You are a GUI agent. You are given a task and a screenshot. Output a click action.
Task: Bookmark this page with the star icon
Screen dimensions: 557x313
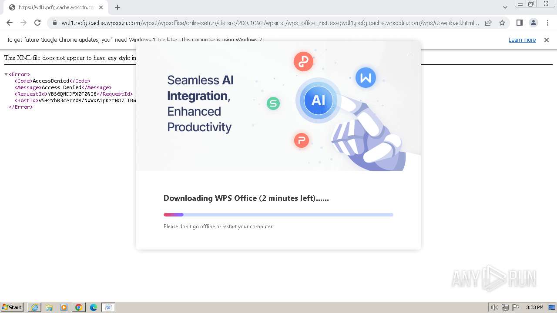[502, 23]
